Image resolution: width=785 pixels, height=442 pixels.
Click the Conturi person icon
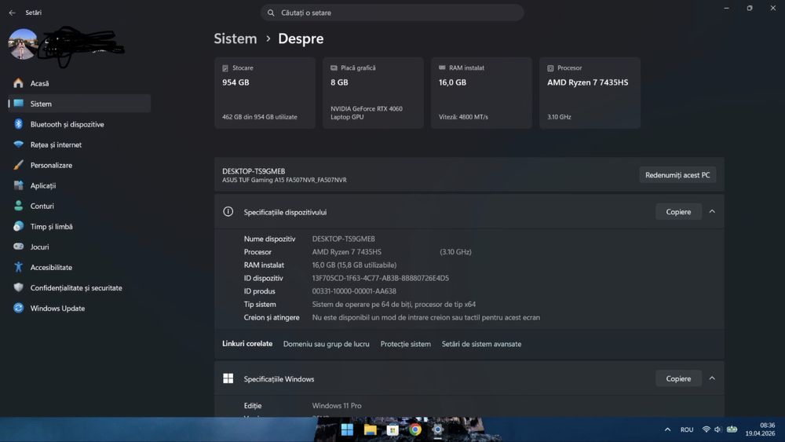pyautogui.click(x=19, y=206)
